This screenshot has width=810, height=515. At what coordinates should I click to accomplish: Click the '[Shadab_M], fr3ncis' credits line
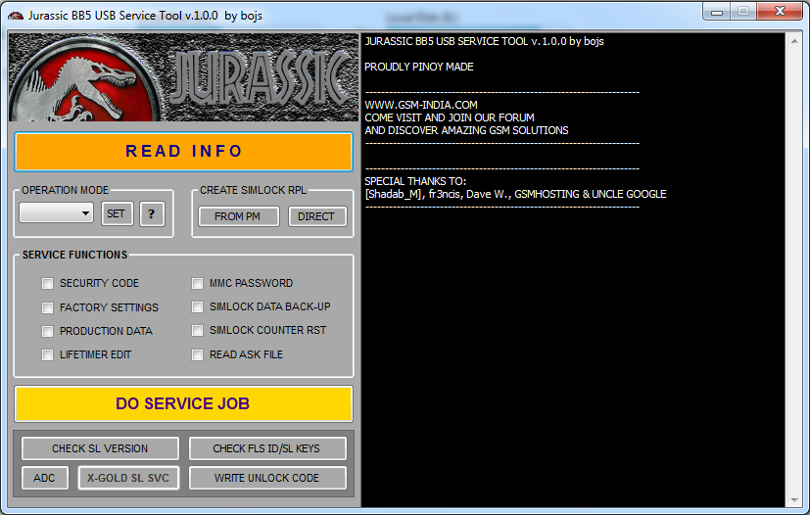click(515, 194)
